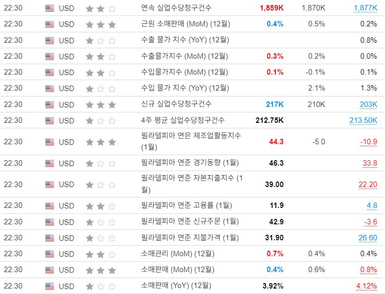The width and height of the screenshot is (385, 294).
Task: Open 수입물가지수 (MoM) (12월) event
Action: click(184, 72)
